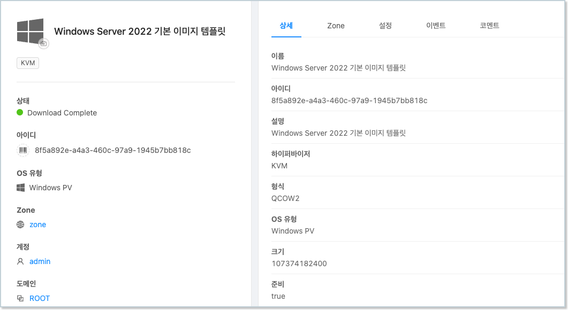Select the 준비 value true
This screenshot has height=310, width=568.
tap(278, 296)
